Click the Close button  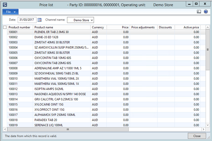(x=197, y=136)
